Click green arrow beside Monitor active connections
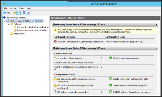The image size is (162, 97). coord(111,58)
